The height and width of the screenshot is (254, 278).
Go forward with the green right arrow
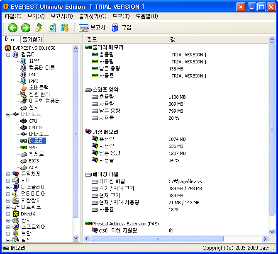click(x=26, y=28)
